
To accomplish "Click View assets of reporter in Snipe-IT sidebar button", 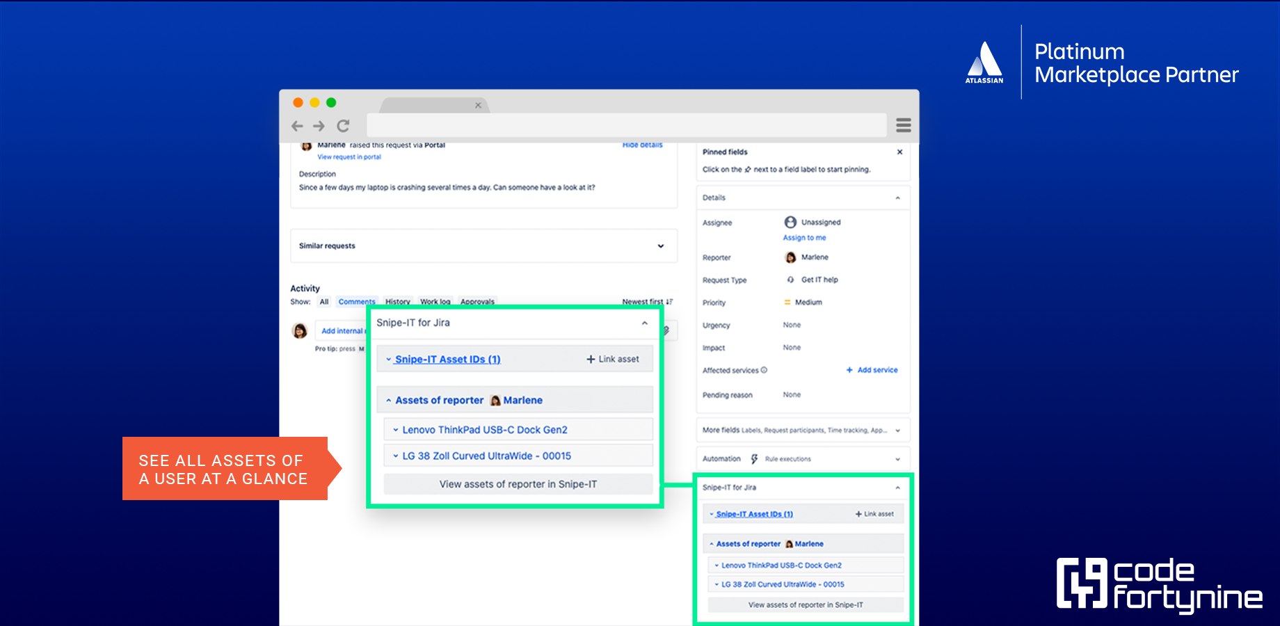I will tap(806, 605).
